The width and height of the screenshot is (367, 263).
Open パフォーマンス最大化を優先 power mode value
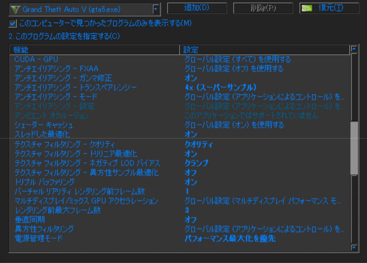point(230,238)
